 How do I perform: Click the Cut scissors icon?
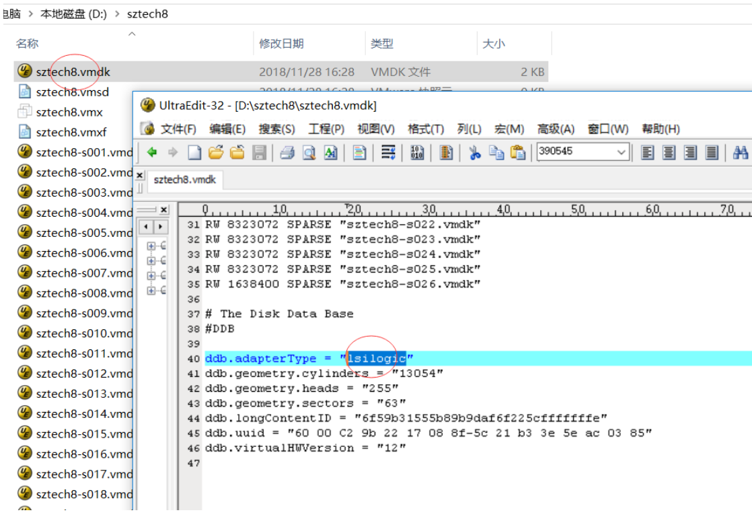pyautogui.click(x=474, y=153)
